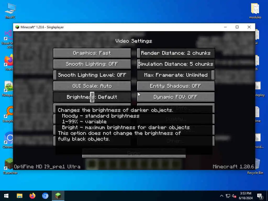Viewport: 268px width, 201px height.
Task: Click Max Framerate: Unlimited slider
Action: (x=176, y=75)
